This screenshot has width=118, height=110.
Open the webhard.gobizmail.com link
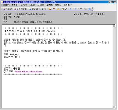tap(29, 72)
